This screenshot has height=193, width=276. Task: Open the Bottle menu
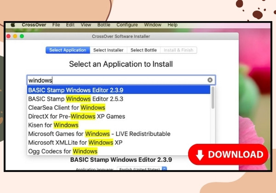coord(104,25)
